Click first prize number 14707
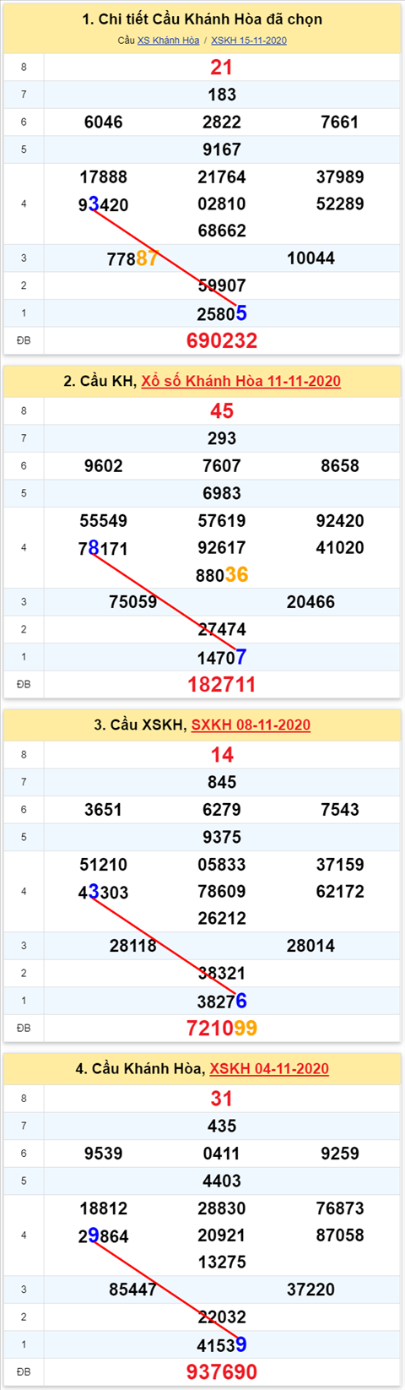This screenshot has height=1390, width=405. click(x=222, y=657)
